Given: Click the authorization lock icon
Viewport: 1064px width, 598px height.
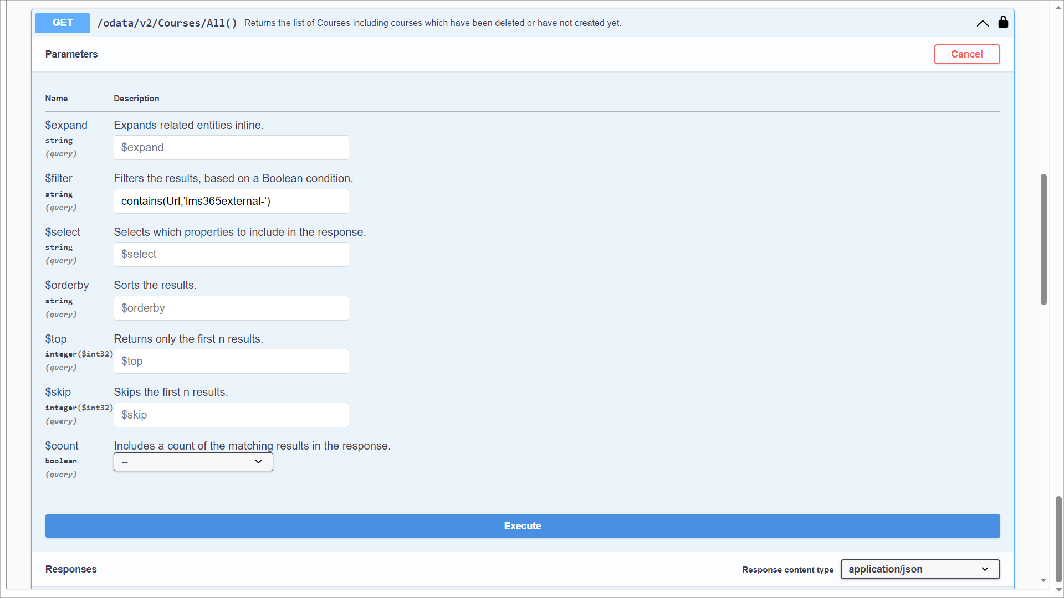Looking at the screenshot, I should (x=1003, y=23).
